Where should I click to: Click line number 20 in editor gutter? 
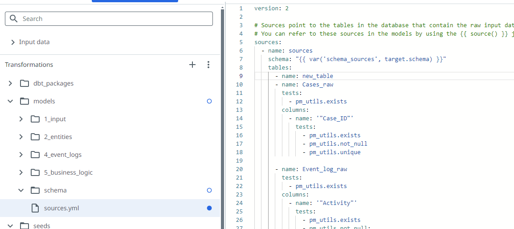click(x=239, y=169)
